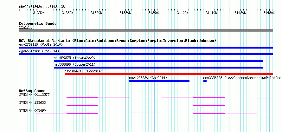Image resolution: width=282 pixels, height=132 pixels.
Task: Click the 31380k ruler tick label
Action: tap(125, 13)
